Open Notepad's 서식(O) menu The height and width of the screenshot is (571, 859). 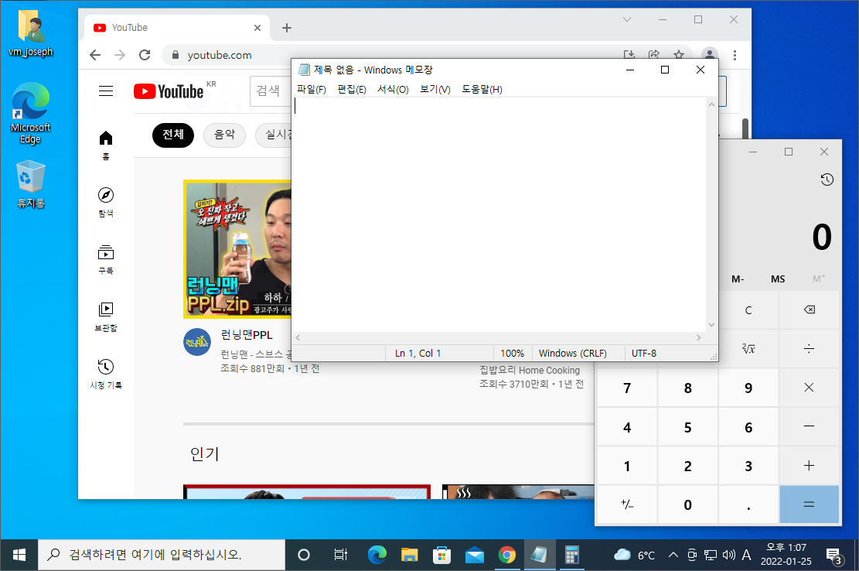[393, 89]
